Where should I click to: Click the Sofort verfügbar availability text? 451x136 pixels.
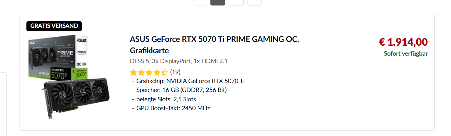406,54
